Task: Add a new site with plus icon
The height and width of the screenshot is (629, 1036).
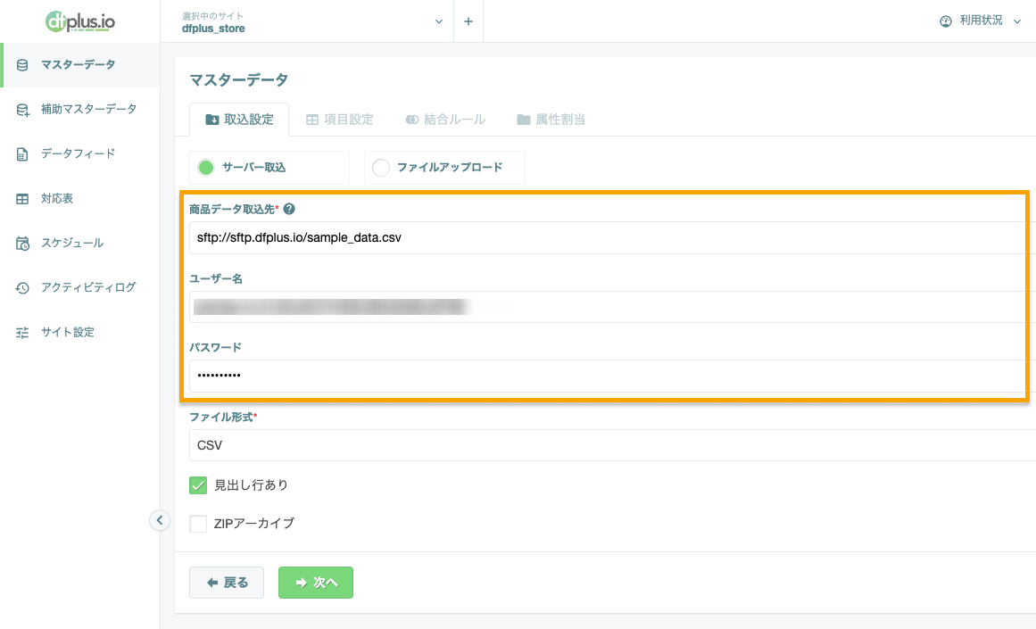Action: [x=468, y=21]
